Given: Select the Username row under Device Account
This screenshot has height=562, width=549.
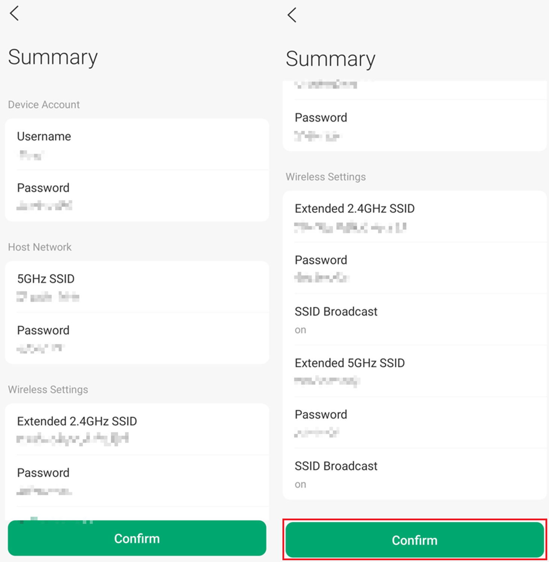Looking at the screenshot, I should pos(137,145).
